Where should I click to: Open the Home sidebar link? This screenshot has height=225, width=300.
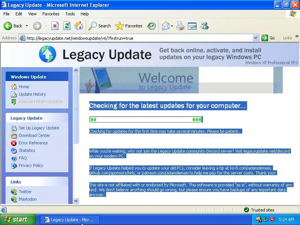24,87
